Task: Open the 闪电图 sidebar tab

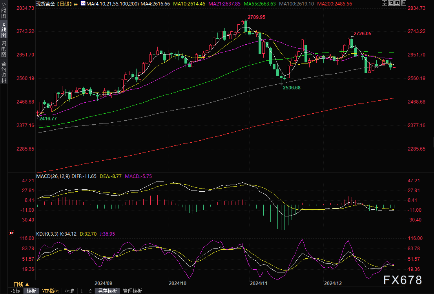Action: 4,48
